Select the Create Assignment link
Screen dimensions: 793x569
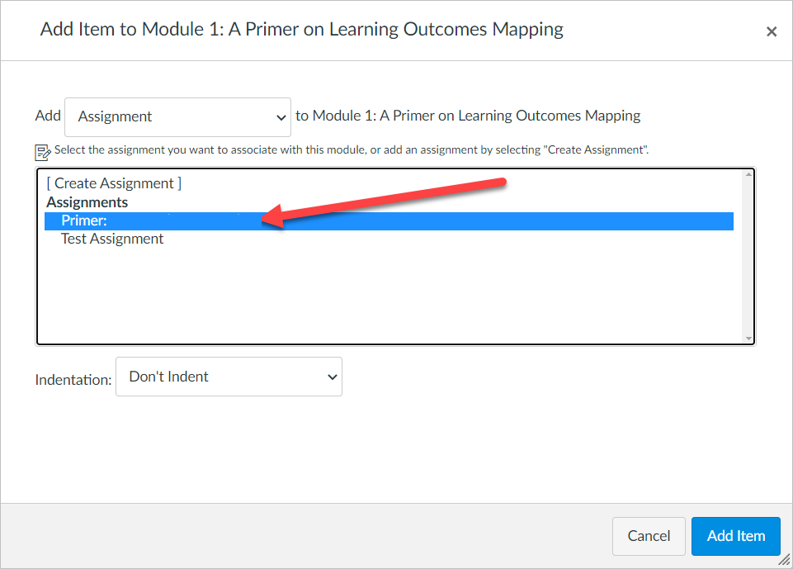112,183
